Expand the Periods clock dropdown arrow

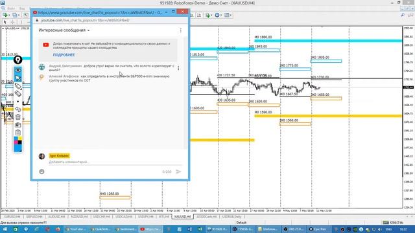tap(221, 15)
